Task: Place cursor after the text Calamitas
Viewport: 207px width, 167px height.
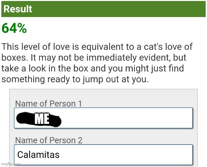Action: pyautogui.click(x=60, y=155)
